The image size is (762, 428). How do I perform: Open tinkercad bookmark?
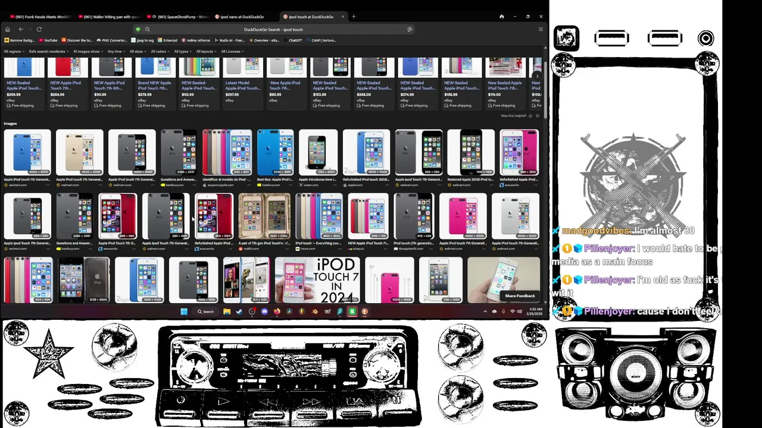[167, 40]
